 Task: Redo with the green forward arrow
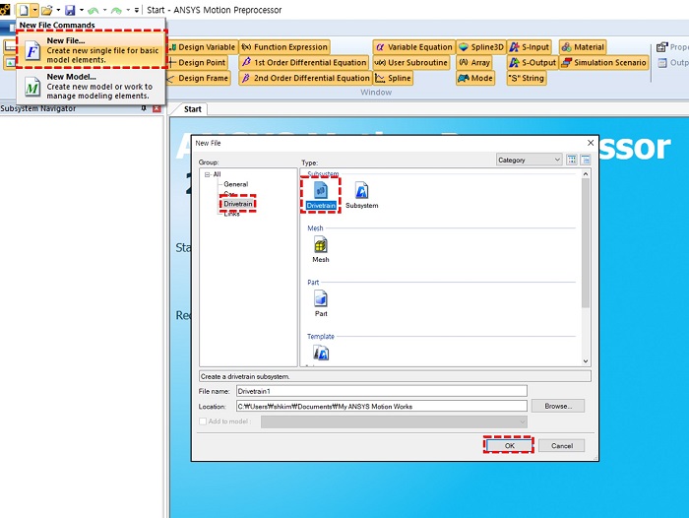(x=116, y=10)
